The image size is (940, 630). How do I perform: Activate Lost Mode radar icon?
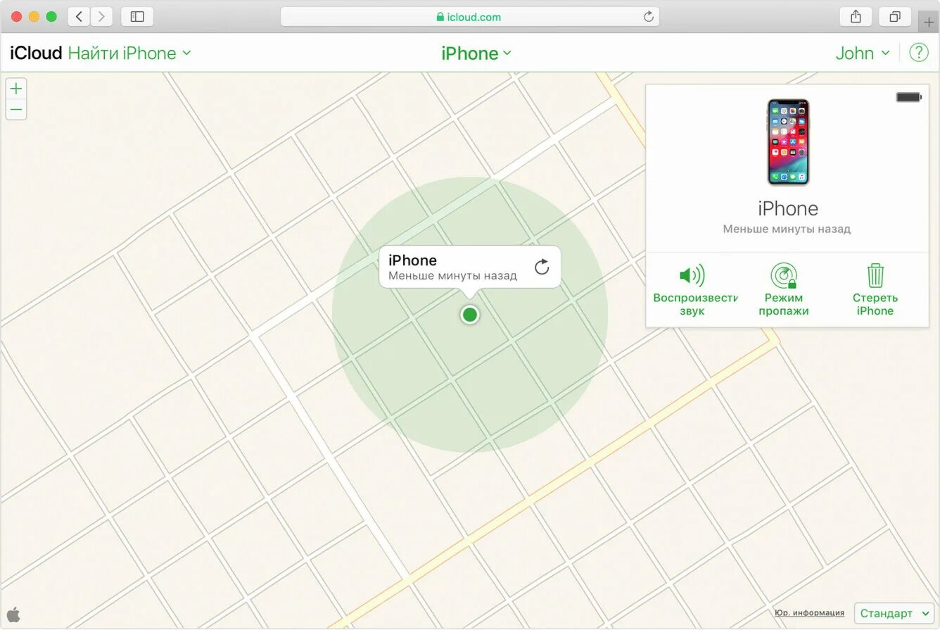[784, 275]
